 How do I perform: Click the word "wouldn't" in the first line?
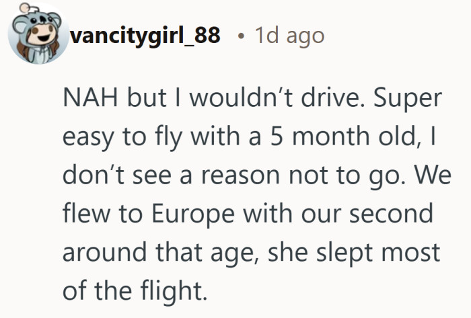227,101
